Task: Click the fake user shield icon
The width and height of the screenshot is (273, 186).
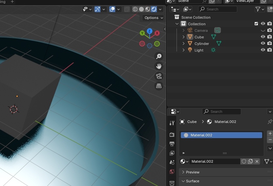Action: [244, 161]
